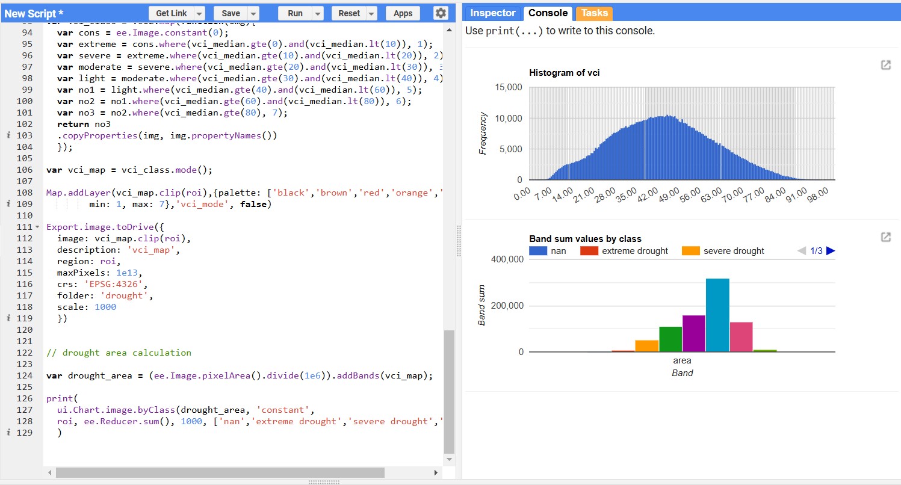901x485 pixels.
Task: Click the 'region: roi,' line
Action: (89, 261)
